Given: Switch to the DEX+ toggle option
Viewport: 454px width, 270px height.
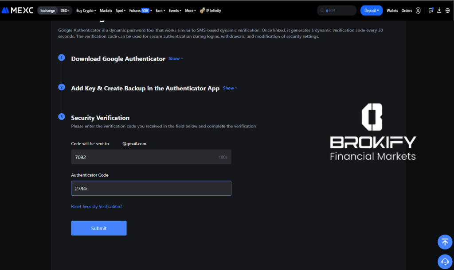Looking at the screenshot, I should [x=66, y=10].
